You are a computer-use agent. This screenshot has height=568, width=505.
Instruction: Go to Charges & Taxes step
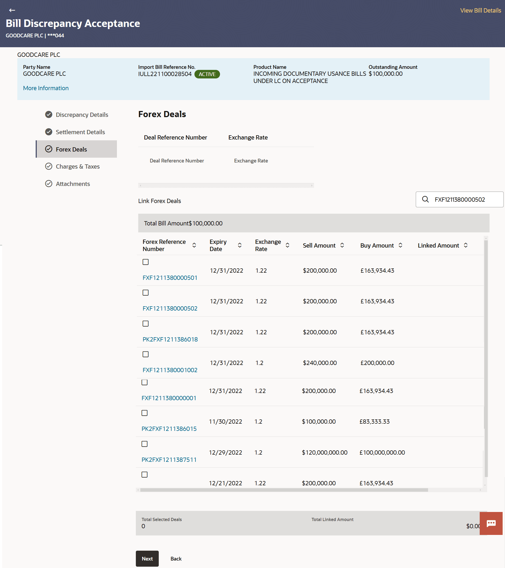pyautogui.click(x=78, y=166)
